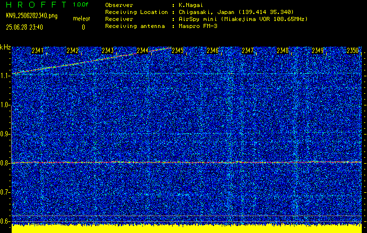The height and width of the screenshot is (233, 367).
Task: Click the 2345 time marker
Action: coord(177,51)
